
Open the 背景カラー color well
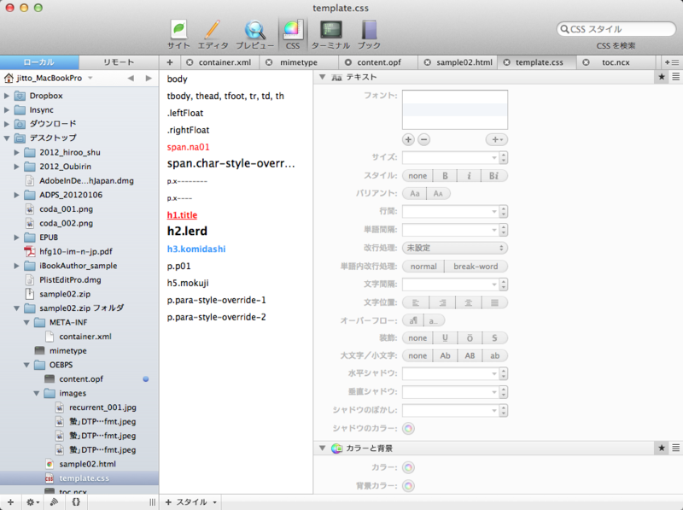pos(408,485)
